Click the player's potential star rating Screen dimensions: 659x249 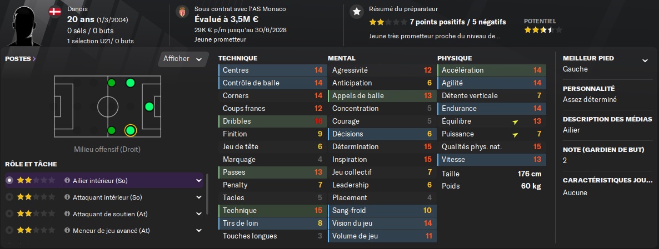coord(542,30)
